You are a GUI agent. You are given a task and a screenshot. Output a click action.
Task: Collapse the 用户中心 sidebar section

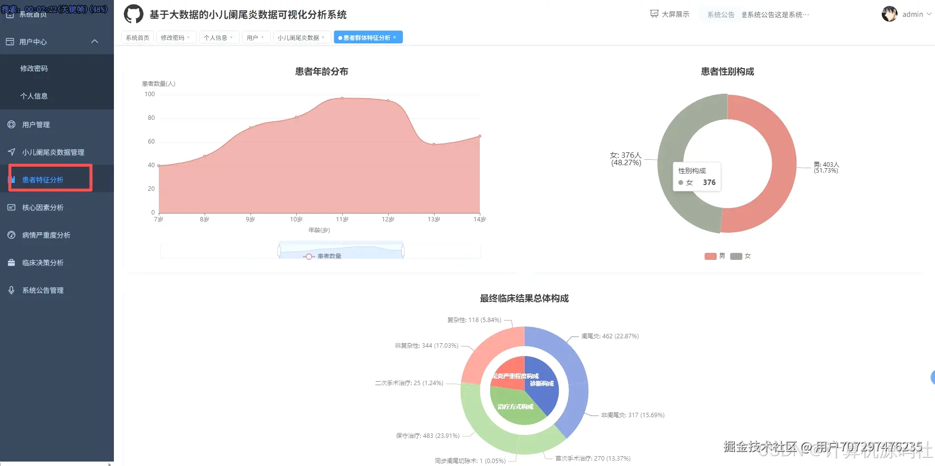pos(95,41)
